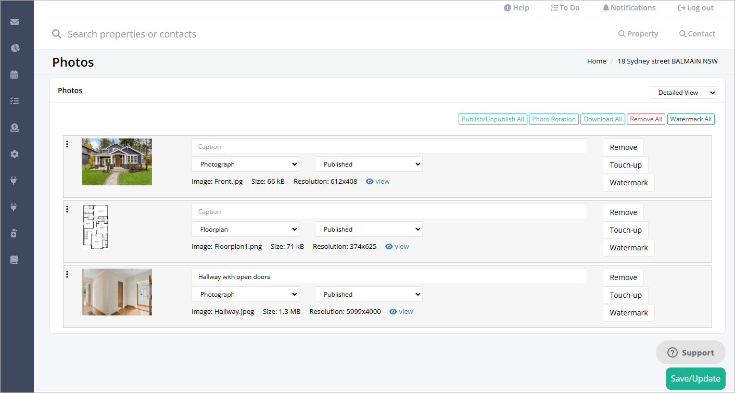The image size is (735, 393).
Task: Open Help in top bar
Action: coord(516,8)
